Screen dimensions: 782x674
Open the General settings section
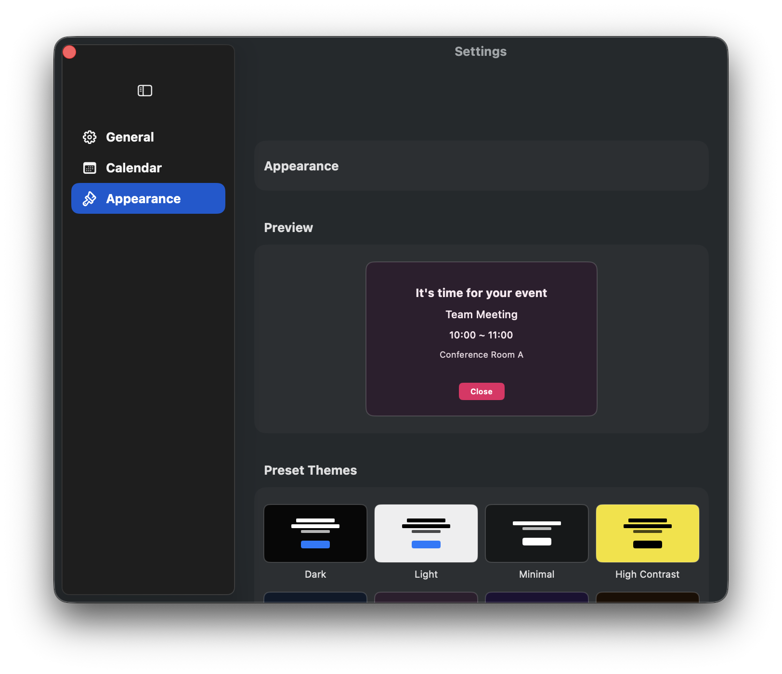coord(130,137)
